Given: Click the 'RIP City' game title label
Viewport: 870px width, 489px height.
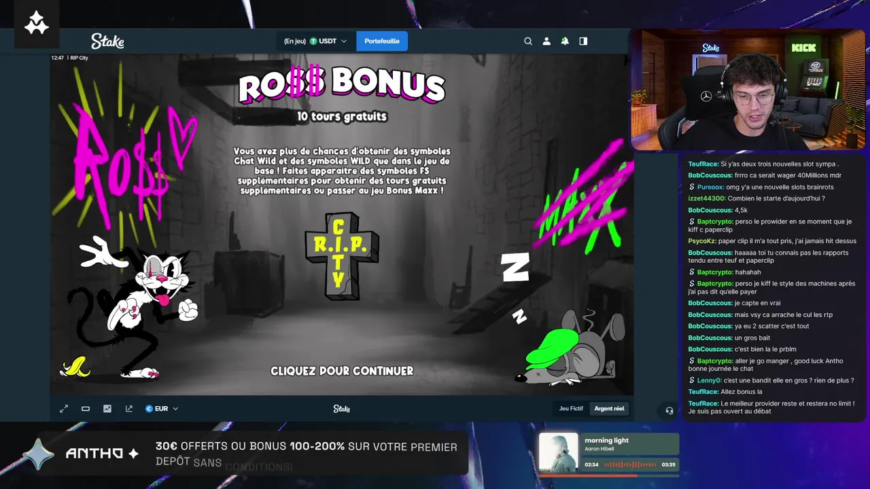Looking at the screenshot, I should (80, 58).
